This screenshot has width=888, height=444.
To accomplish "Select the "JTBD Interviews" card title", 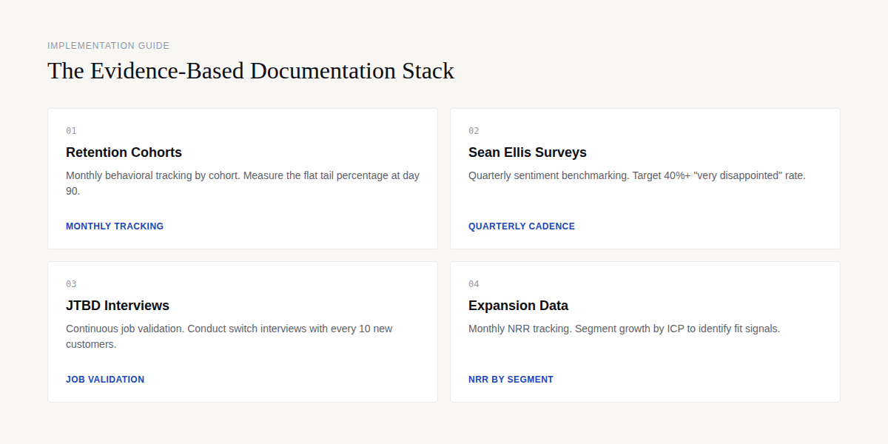I will [x=118, y=306].
